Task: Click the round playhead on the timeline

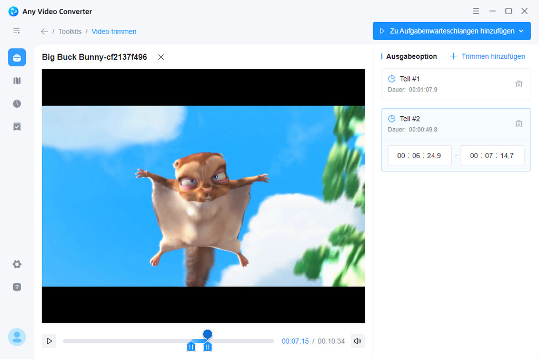Action: point(207,334)
